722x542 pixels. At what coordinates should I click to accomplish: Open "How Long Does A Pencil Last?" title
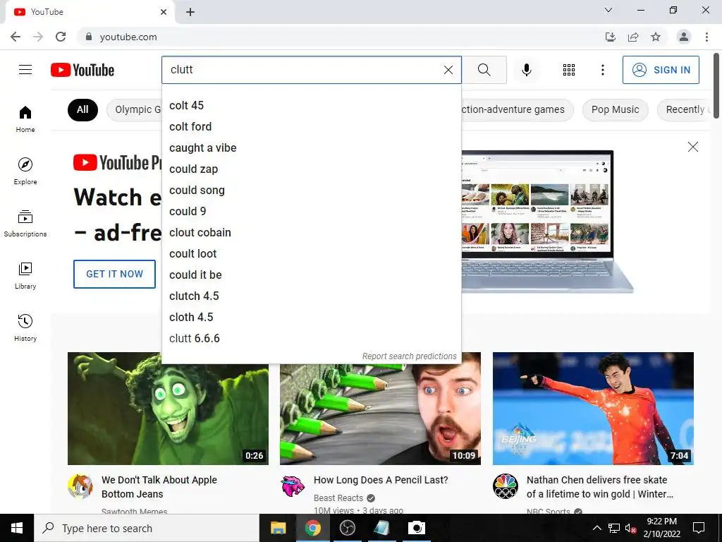(381, 480)
